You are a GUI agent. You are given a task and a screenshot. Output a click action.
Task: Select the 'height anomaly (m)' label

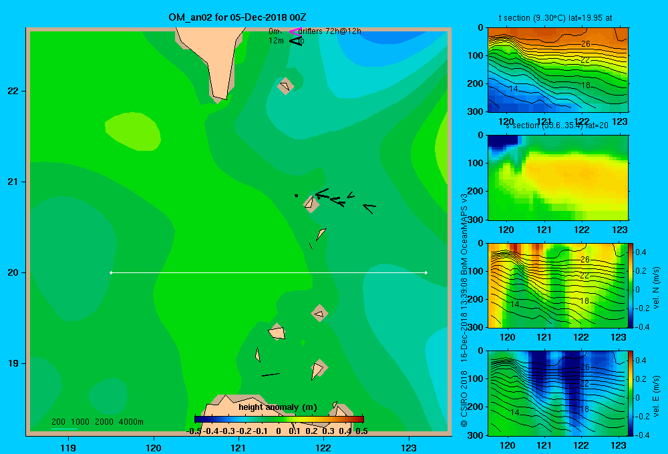point(278,407)
